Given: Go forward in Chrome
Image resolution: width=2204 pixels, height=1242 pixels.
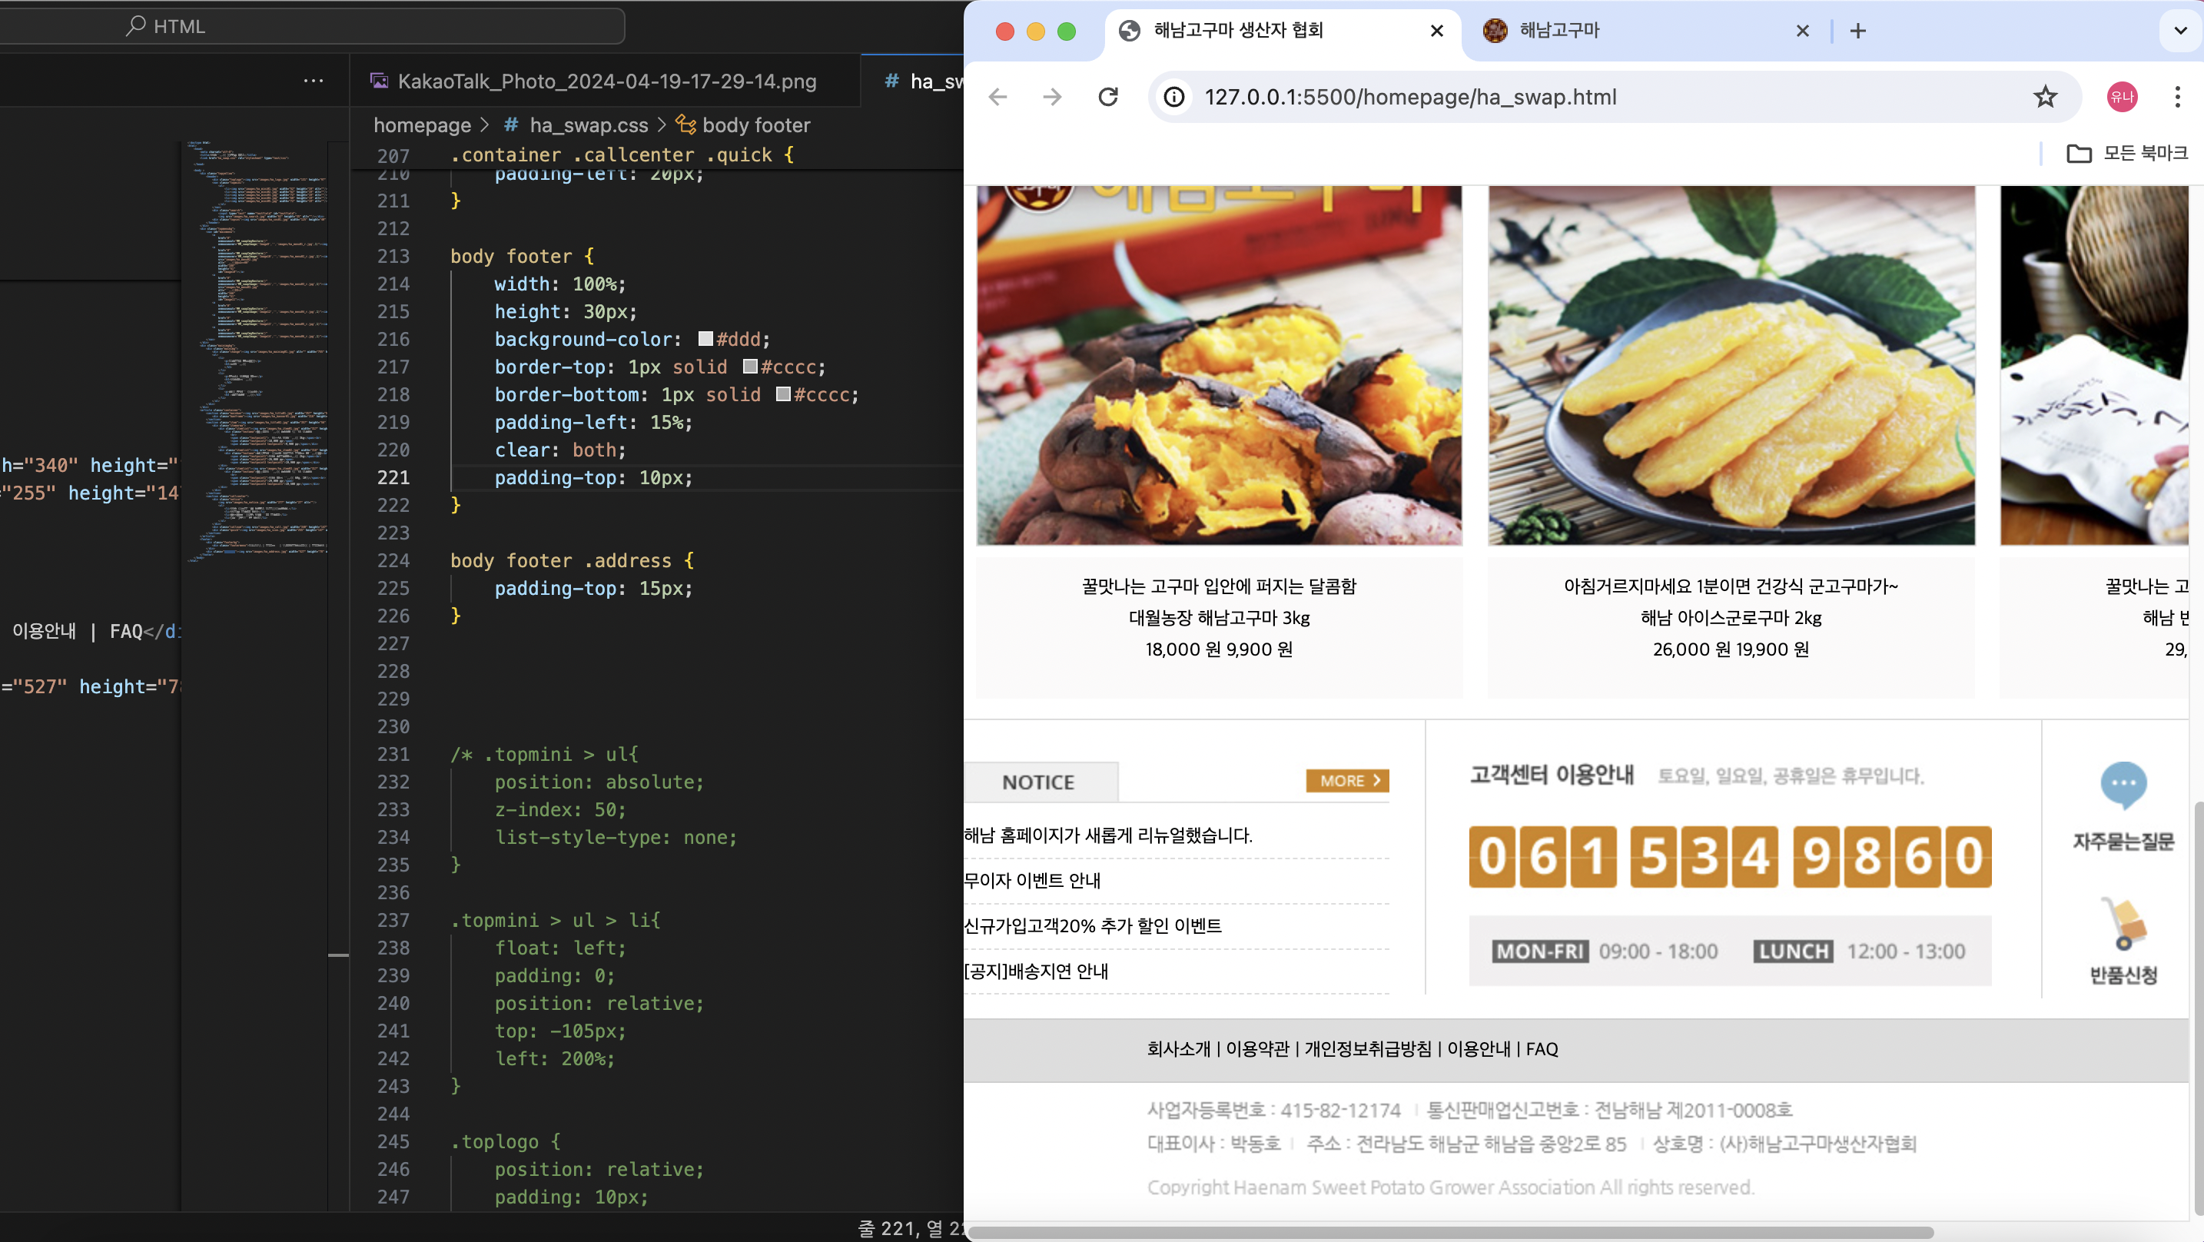Looking at the screenshot, I should 1052,97.
